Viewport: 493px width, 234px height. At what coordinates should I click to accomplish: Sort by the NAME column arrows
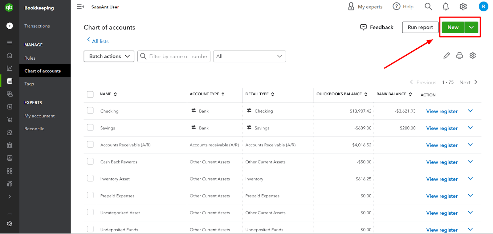tap(115, 94)
